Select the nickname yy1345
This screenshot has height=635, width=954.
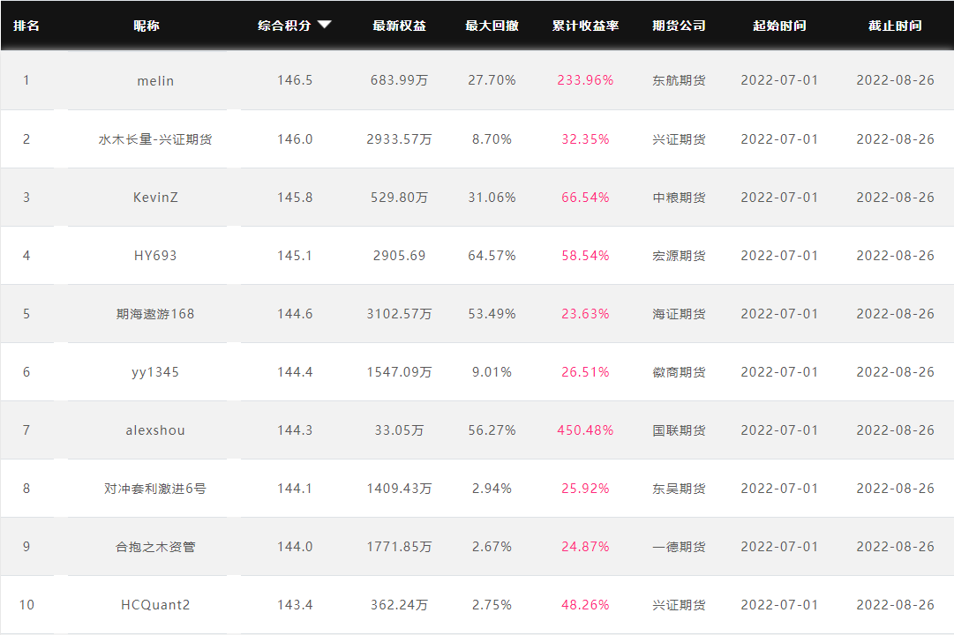pyautogui.click(x=155, y=373)
